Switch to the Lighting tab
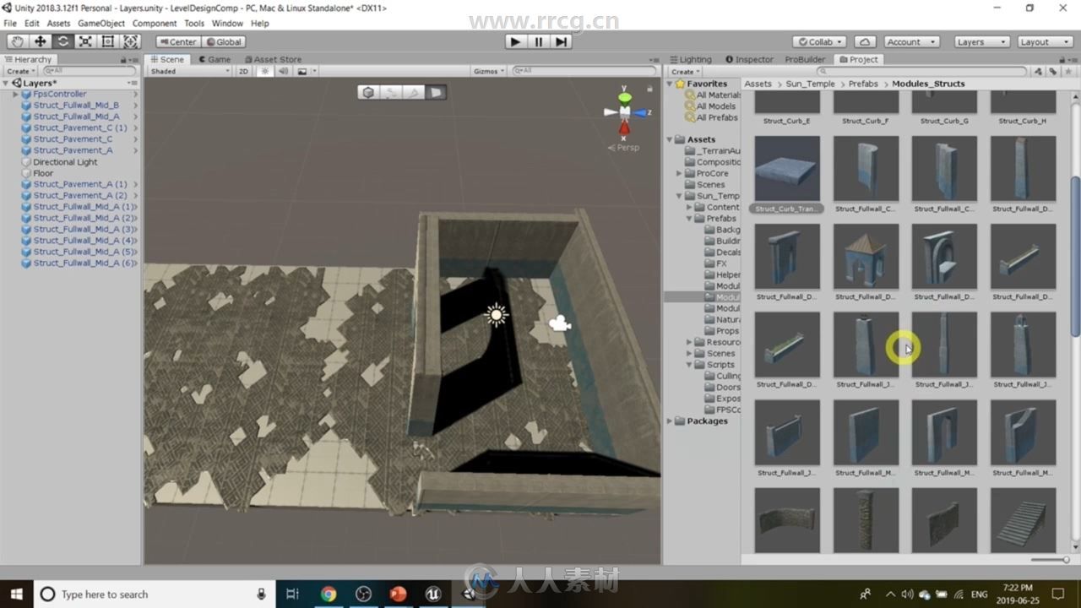Image resolution: width=1081 pixels, height=608 pixels. (691, 59)
